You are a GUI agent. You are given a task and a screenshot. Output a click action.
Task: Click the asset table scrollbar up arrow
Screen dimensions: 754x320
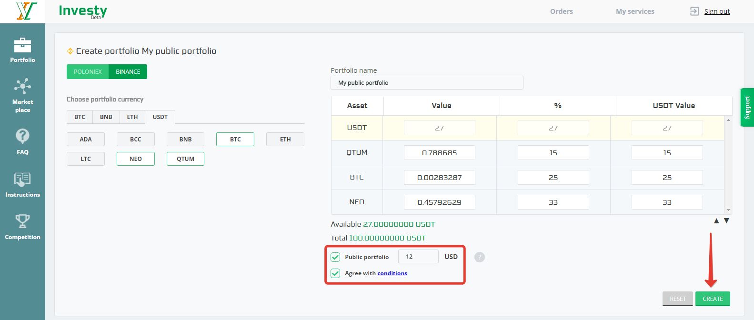(728, 120)
